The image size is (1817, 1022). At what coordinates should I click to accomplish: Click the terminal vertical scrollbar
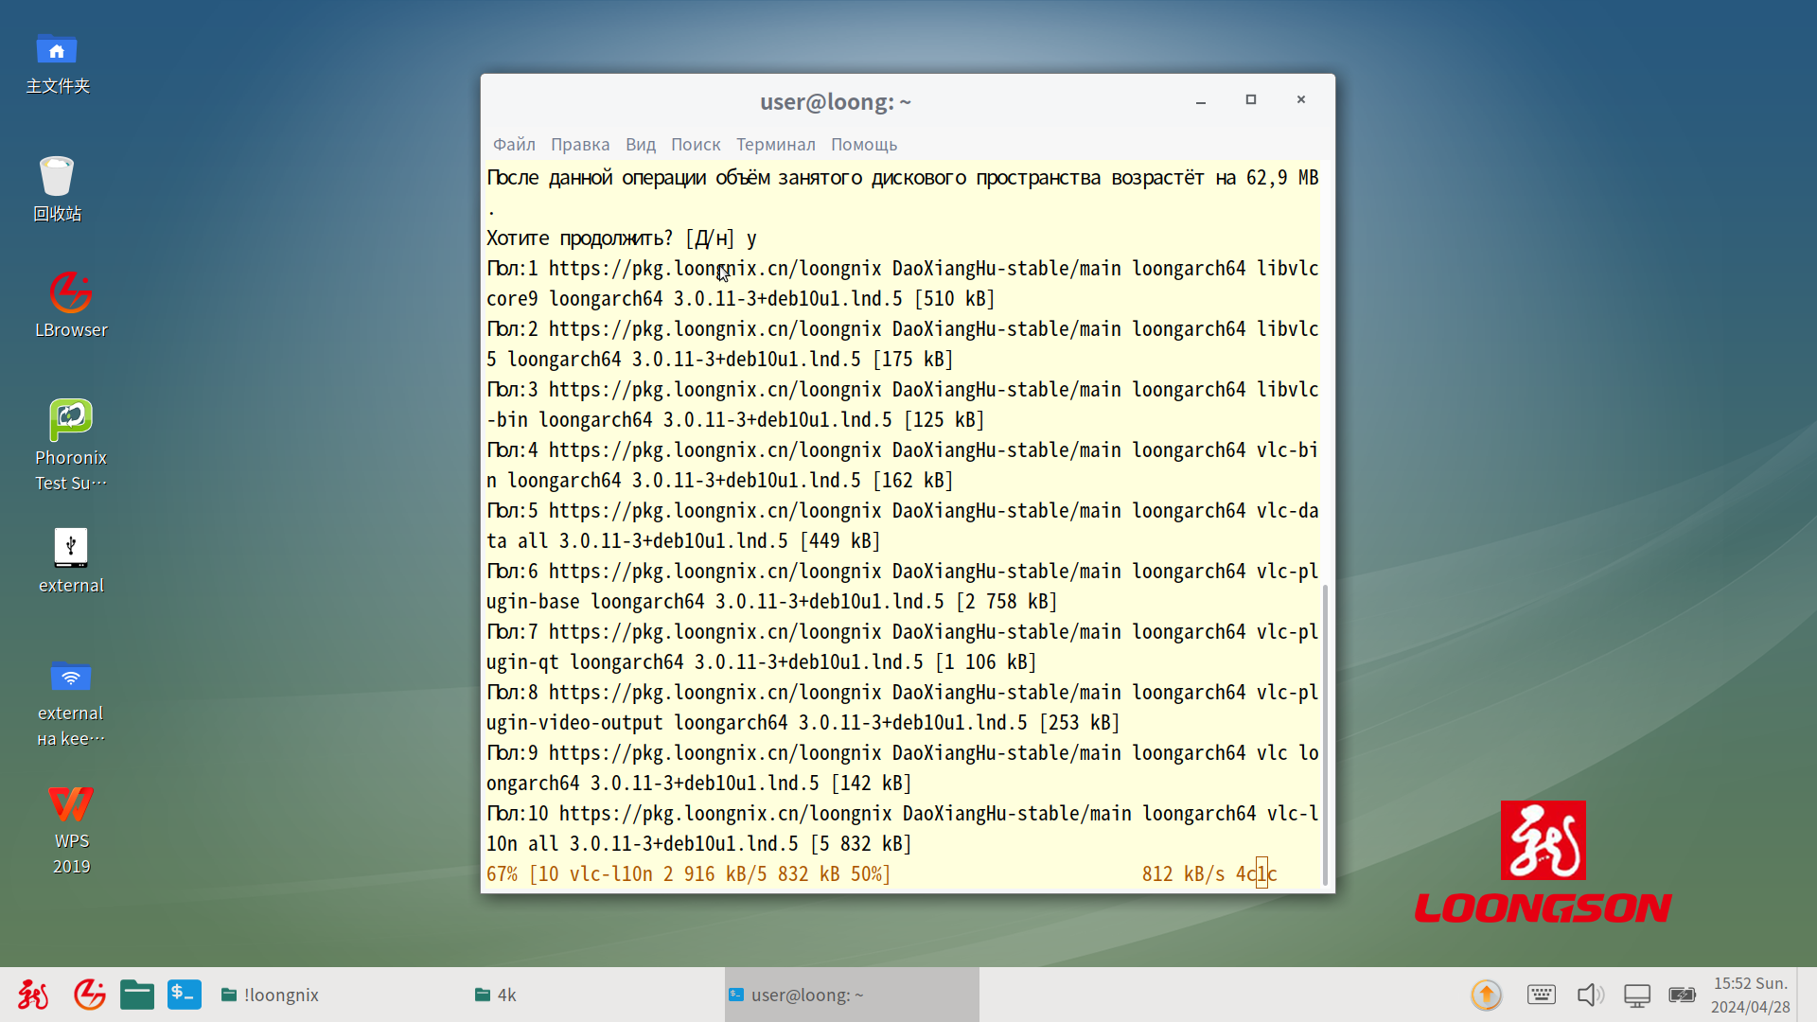pyautogui.click(x=1325, y=734)
